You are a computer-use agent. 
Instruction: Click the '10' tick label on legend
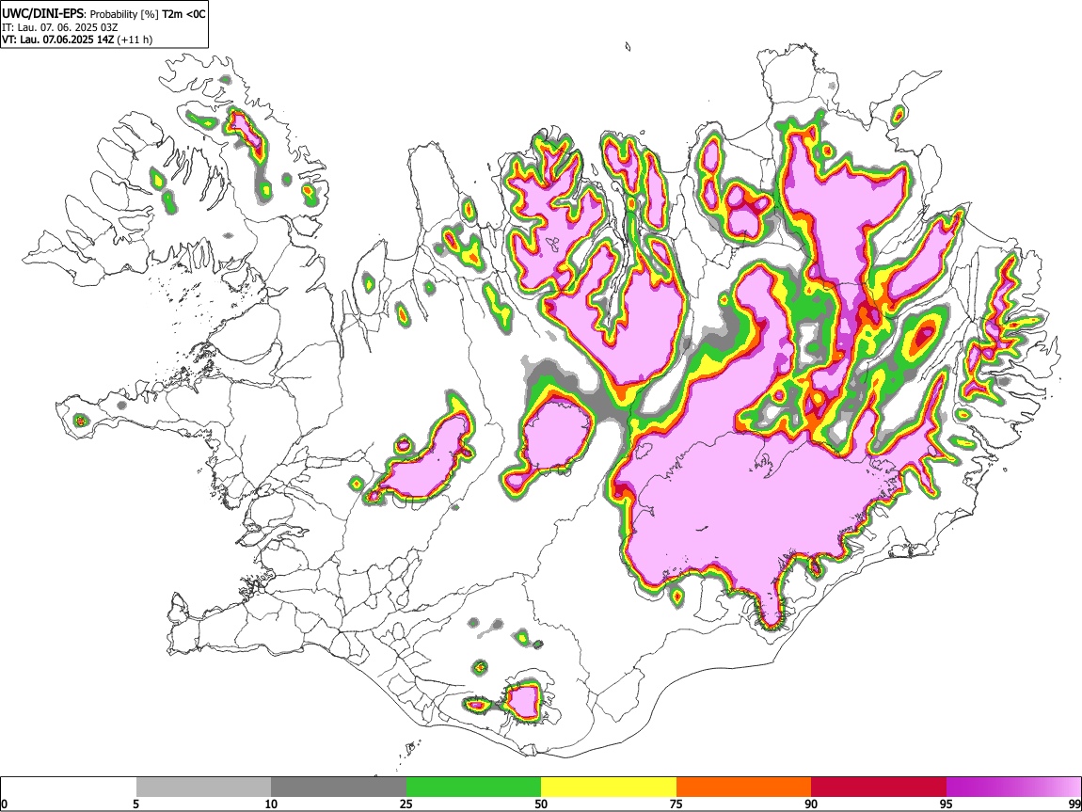(x=271, y=804)
